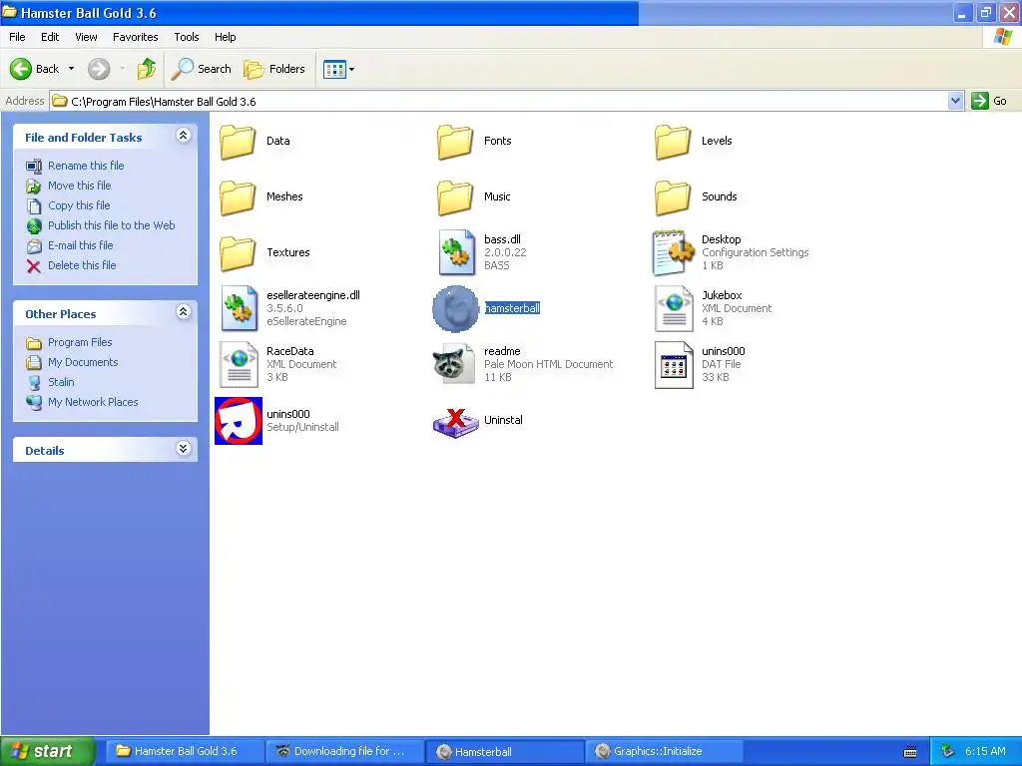
Task: Click the hamsterball filename label
Action: tap(512, 309)
